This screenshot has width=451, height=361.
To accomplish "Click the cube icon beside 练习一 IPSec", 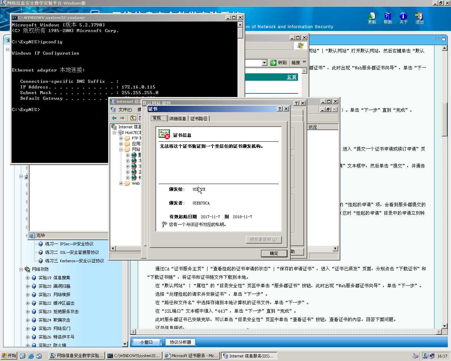I will [x=41, y=244].
